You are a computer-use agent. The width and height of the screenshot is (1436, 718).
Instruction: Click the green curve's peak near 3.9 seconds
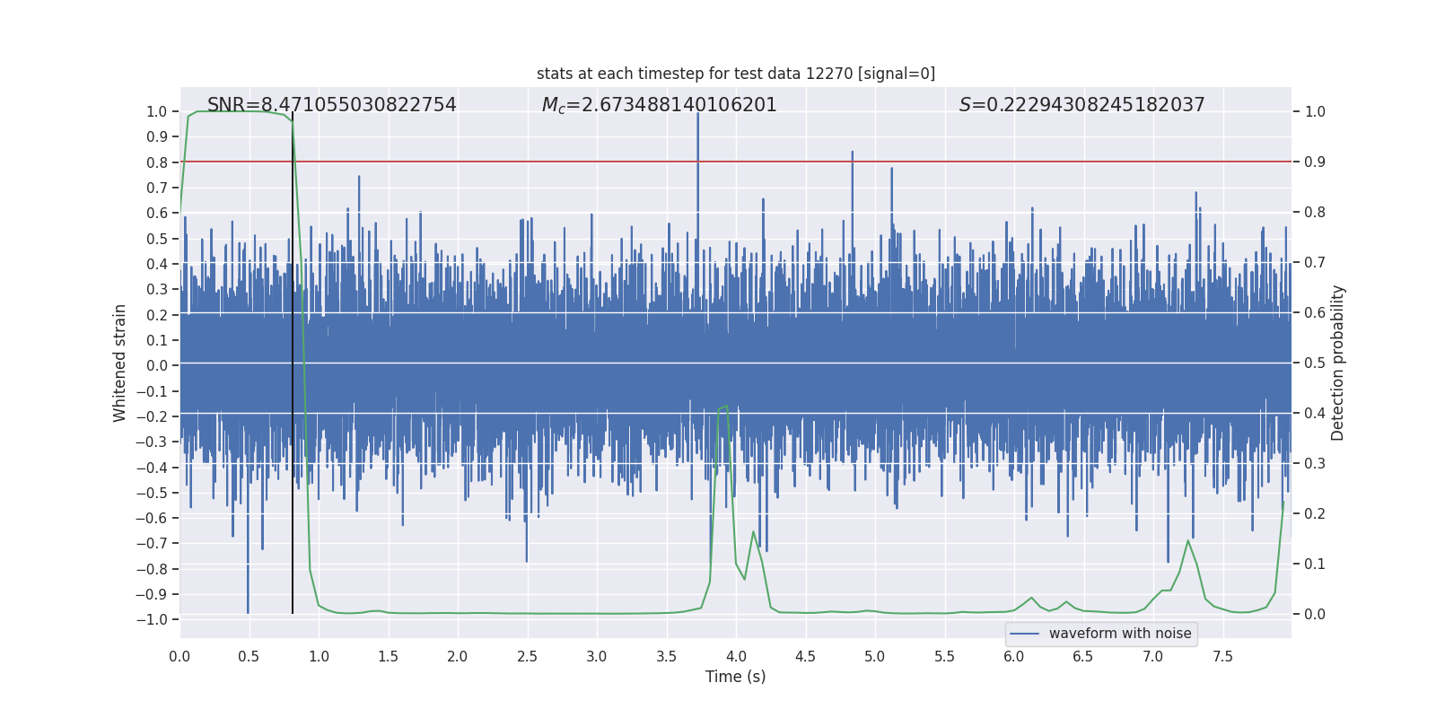click(x=725, y=407)
